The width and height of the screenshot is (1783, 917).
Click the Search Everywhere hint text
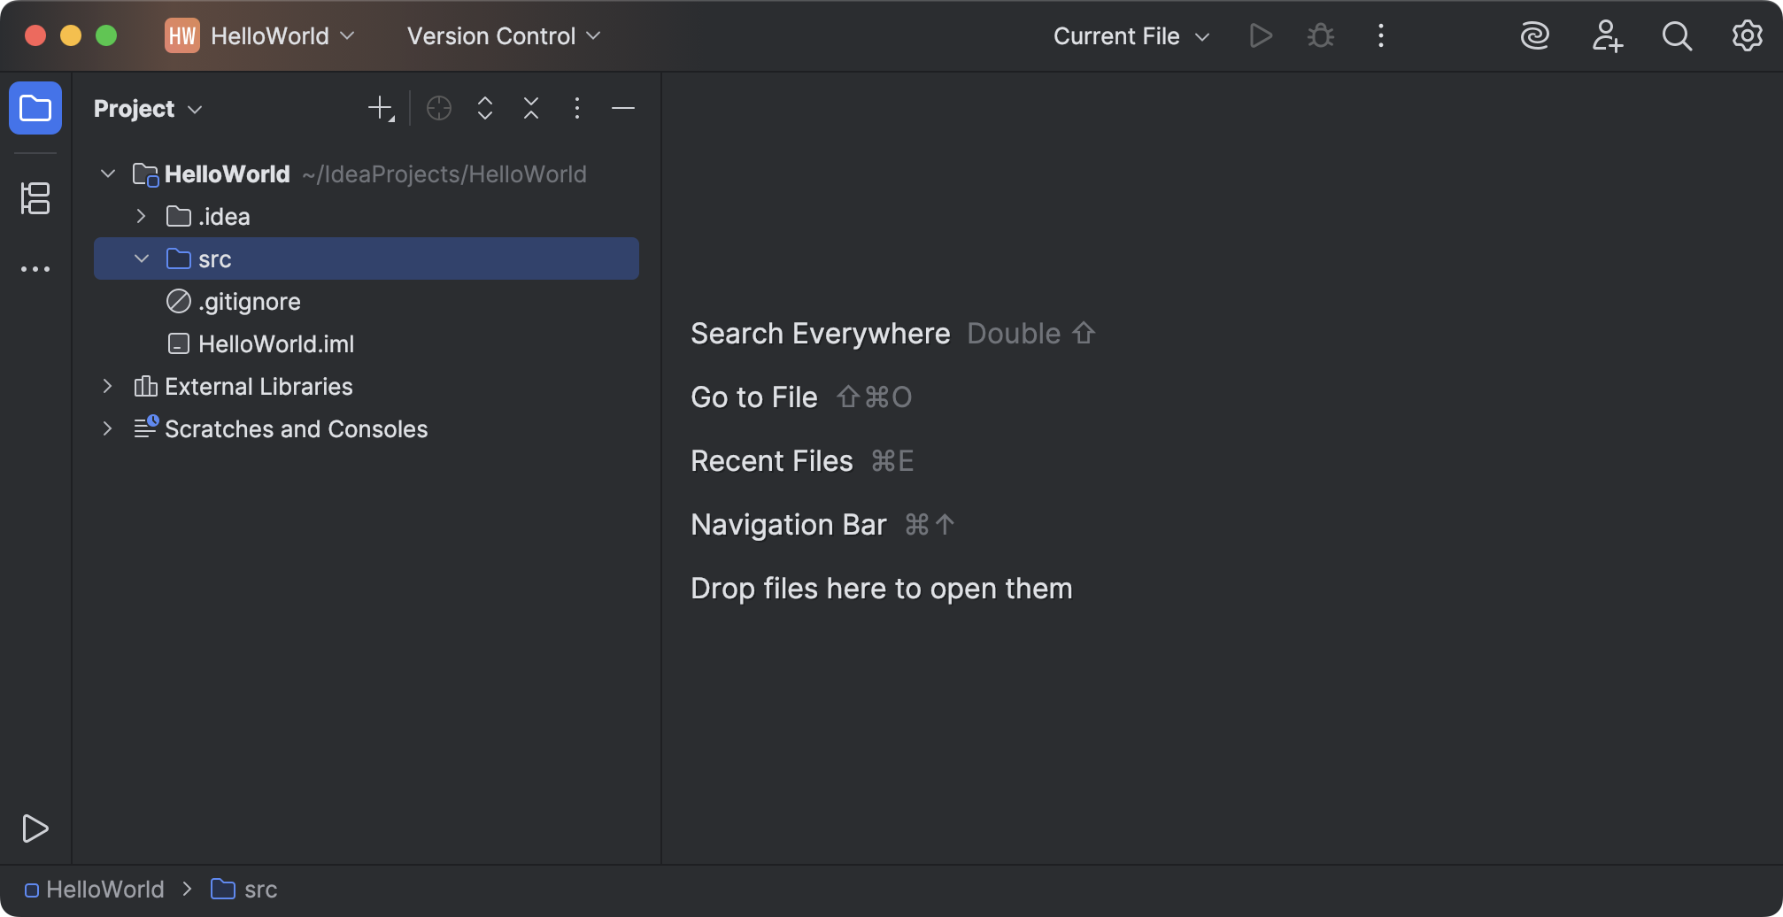pyautogui.click(x=820, y=334)
